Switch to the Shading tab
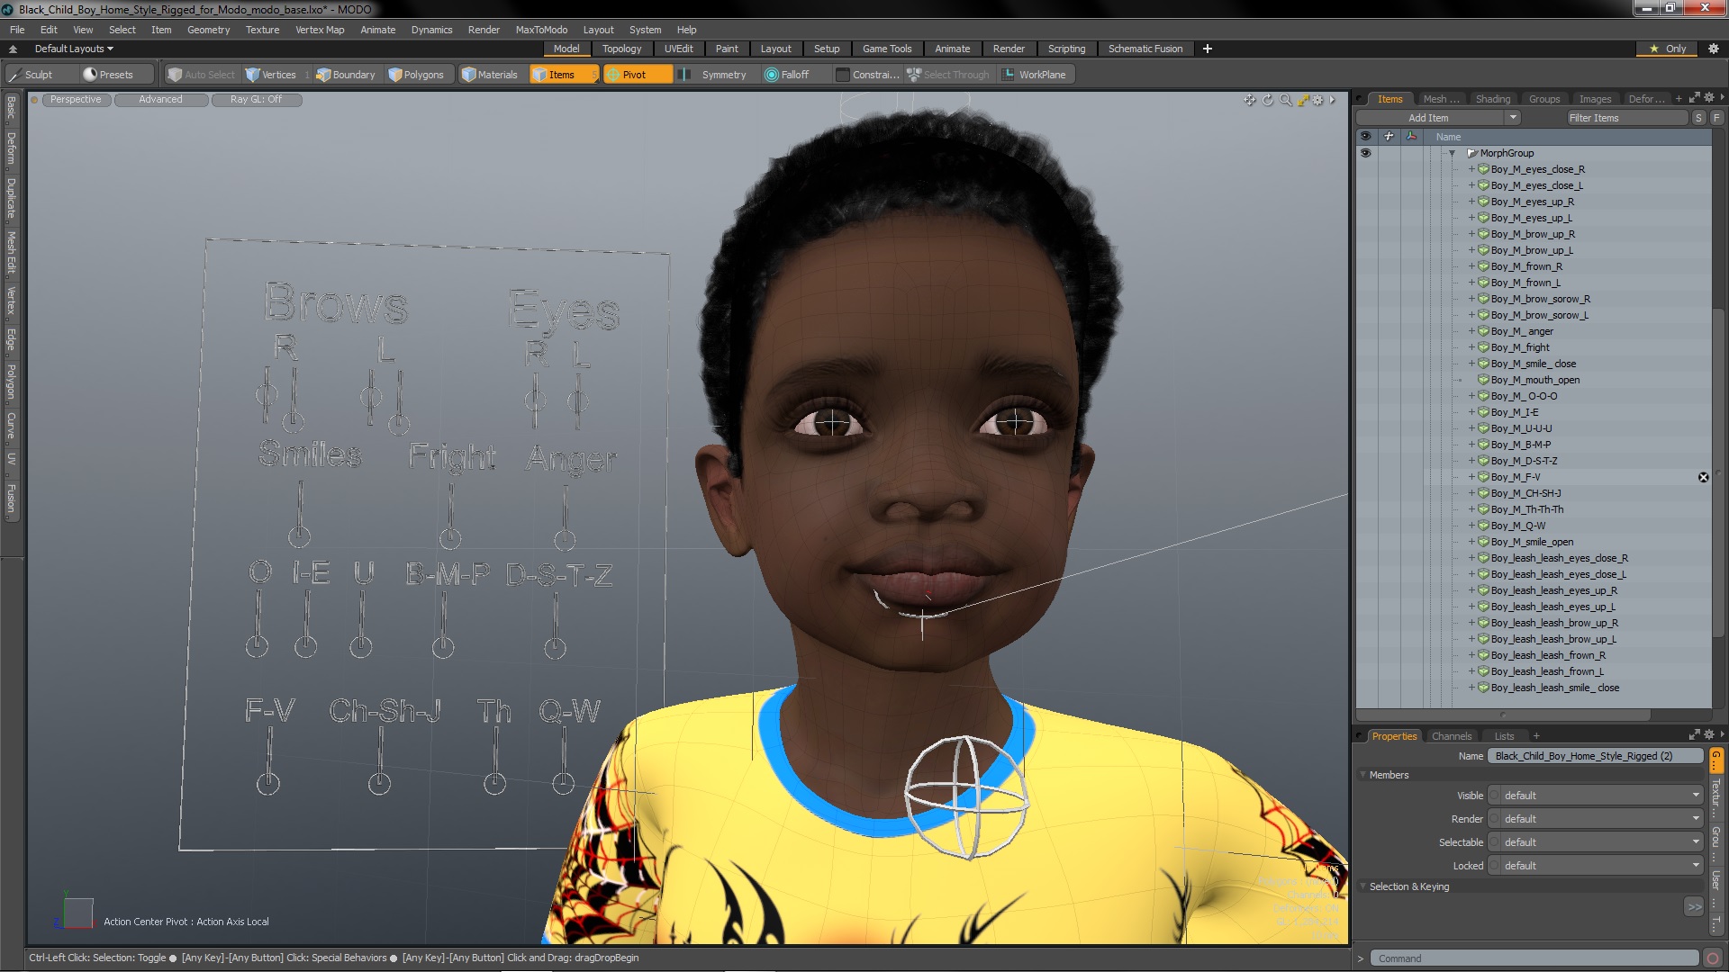Viewport: 1729px width, 972px height. click(1492, 99)
